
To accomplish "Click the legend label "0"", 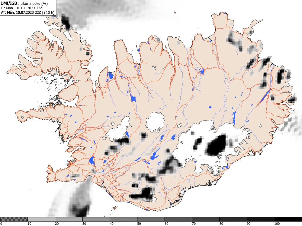I will coord(1,224).
